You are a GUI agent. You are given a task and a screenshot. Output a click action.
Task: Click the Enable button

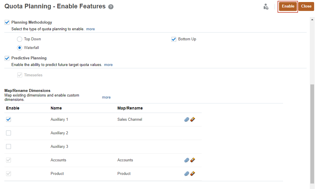288,6
